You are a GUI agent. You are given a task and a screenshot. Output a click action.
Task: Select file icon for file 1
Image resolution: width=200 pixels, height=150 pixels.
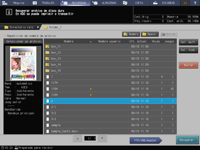click(x=48, y=77)
